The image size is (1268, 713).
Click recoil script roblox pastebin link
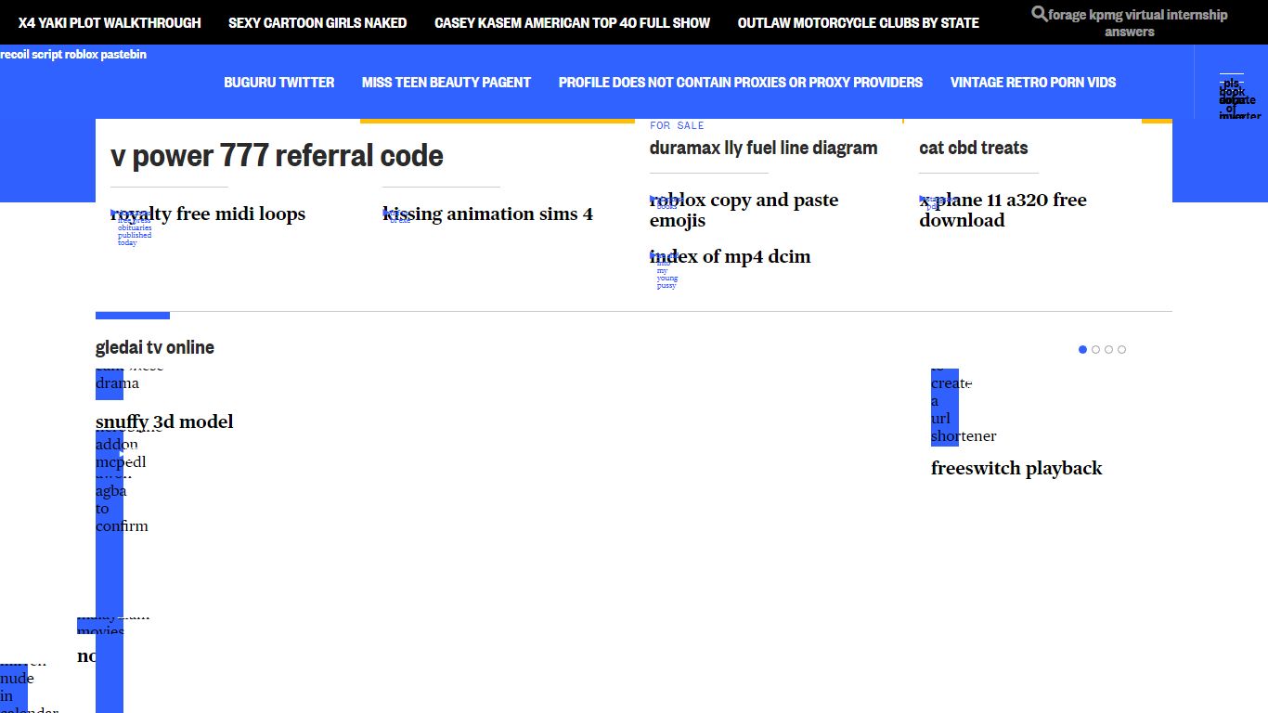[73, 55]
